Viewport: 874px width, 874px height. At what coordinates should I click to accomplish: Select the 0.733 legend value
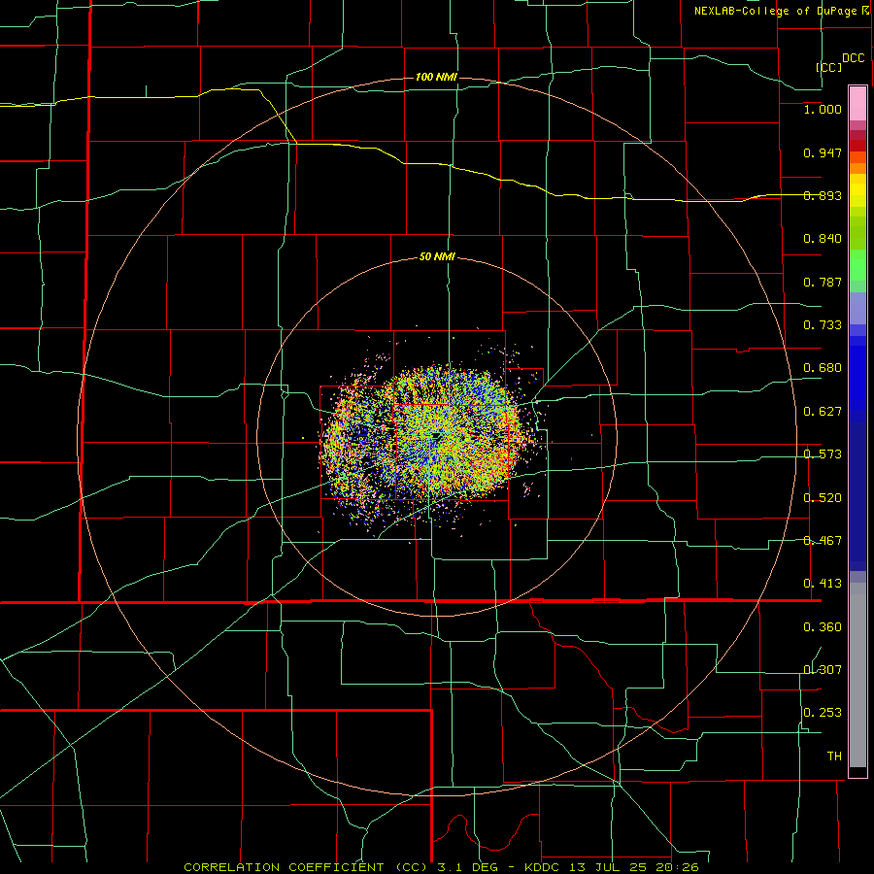point(823,325)
